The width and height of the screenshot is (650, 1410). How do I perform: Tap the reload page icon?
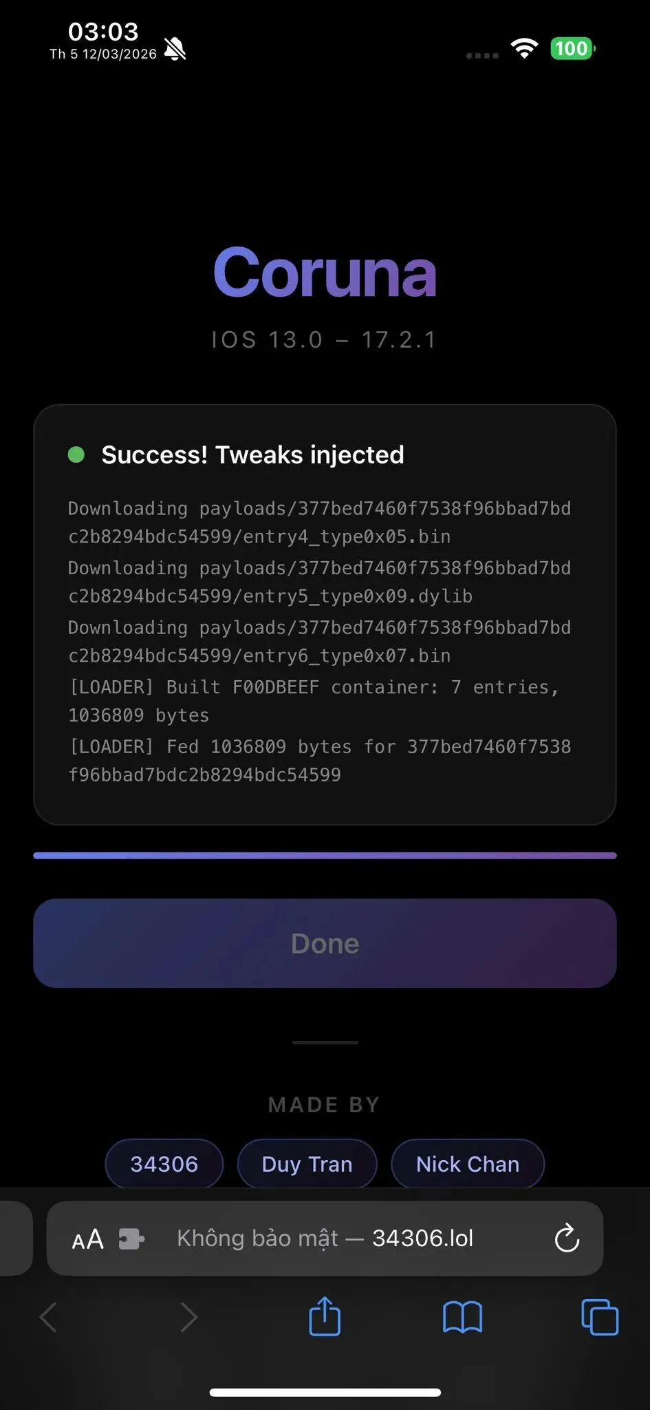[567, 1238]
